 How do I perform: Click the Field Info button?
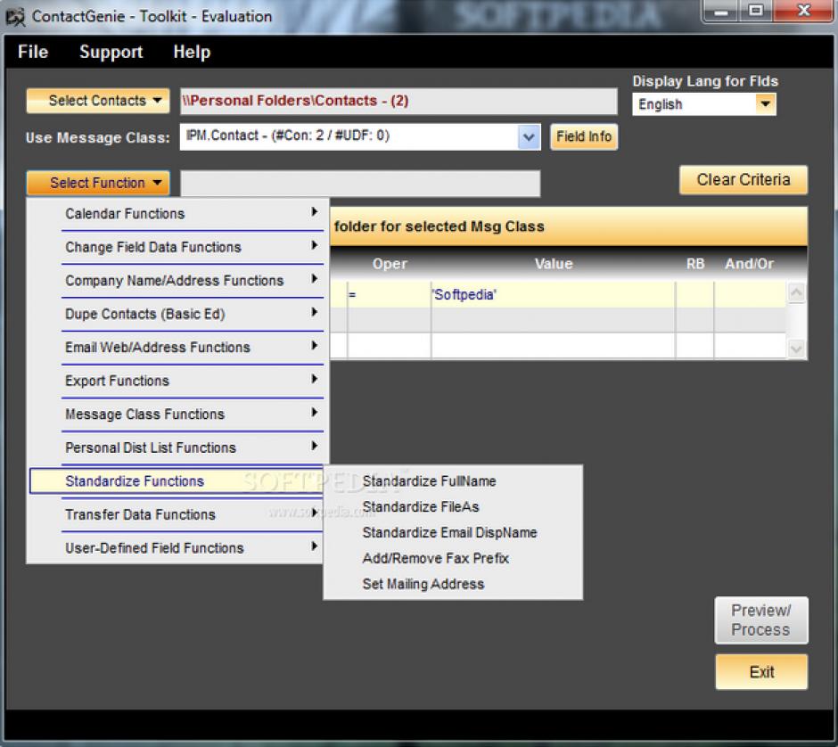[x=583, y=136]
